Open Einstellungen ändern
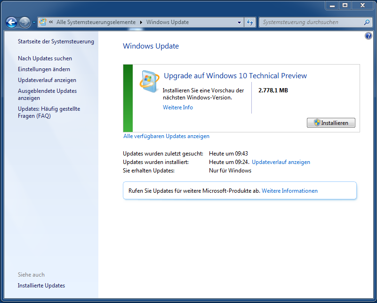Screen dimensions: 377x303 [44, 69]
